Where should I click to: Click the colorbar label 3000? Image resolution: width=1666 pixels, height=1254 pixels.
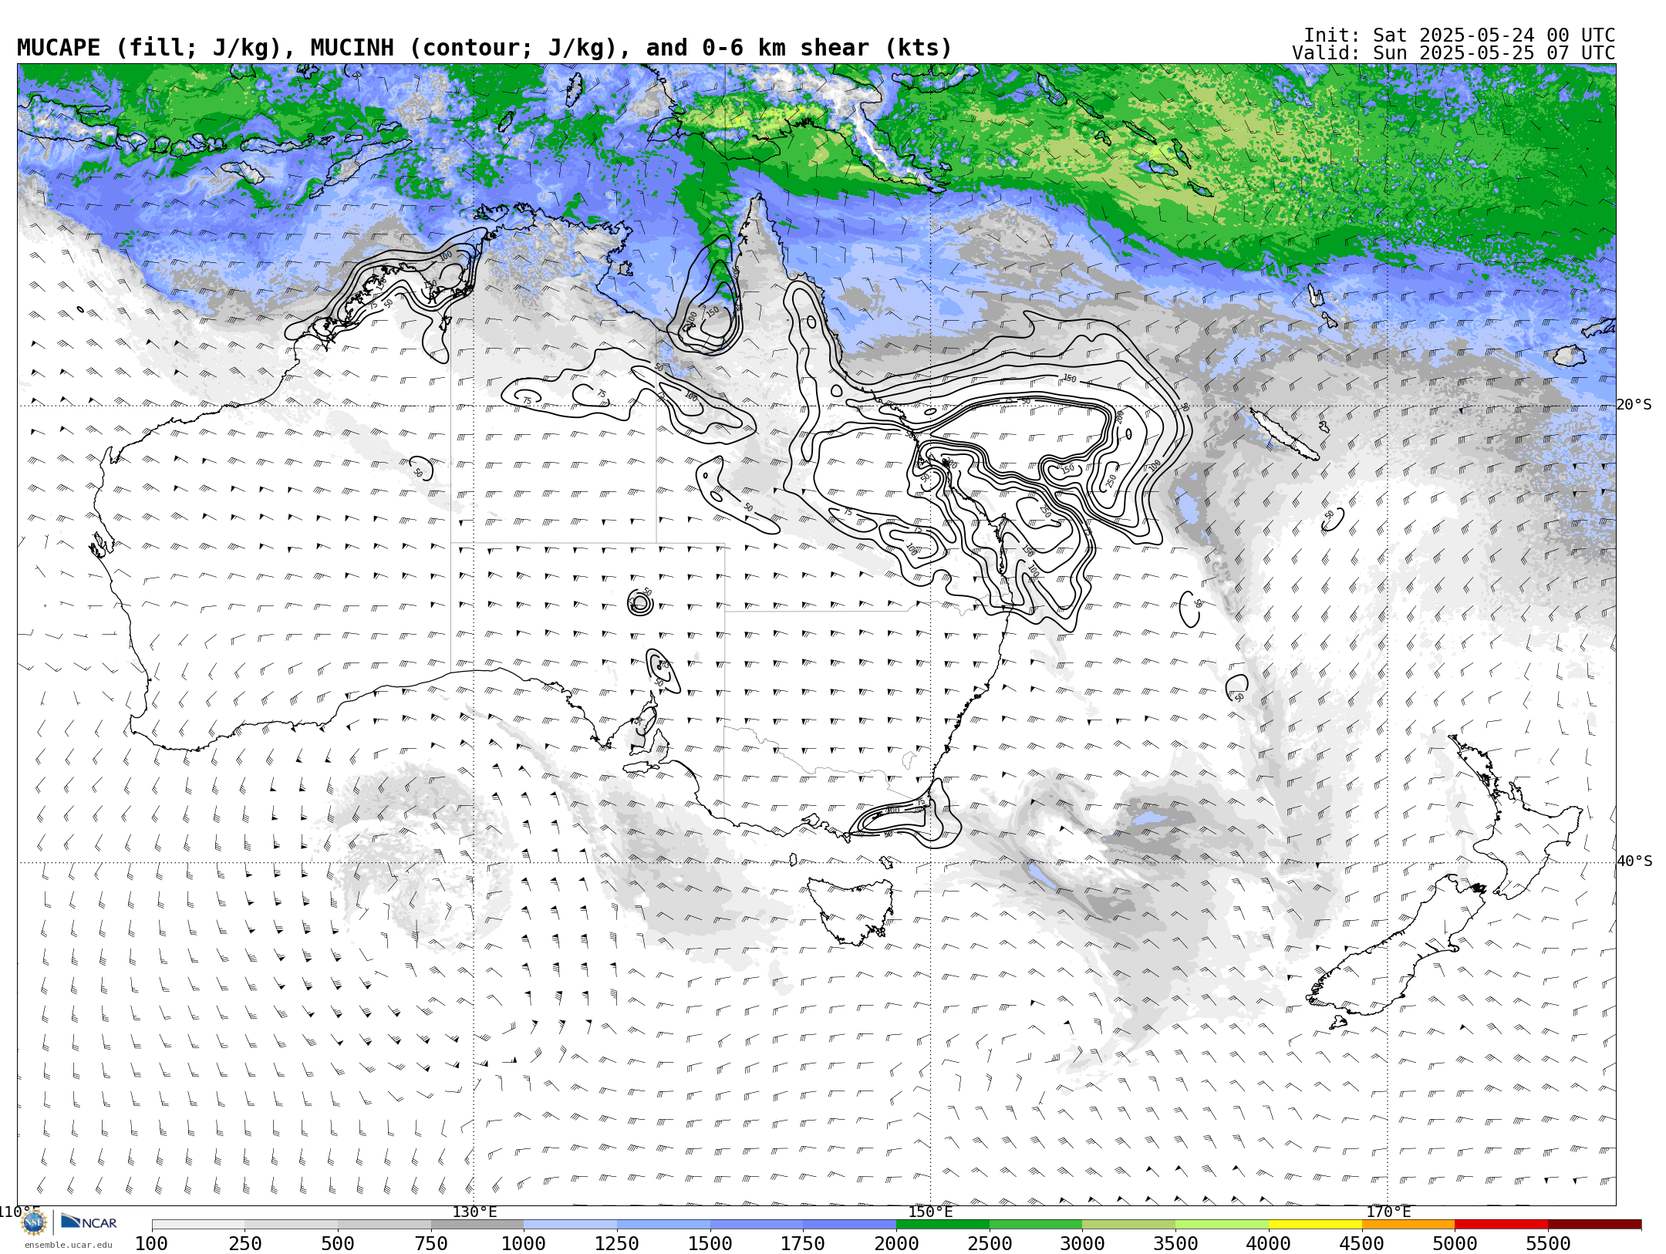point(1082,1243)
